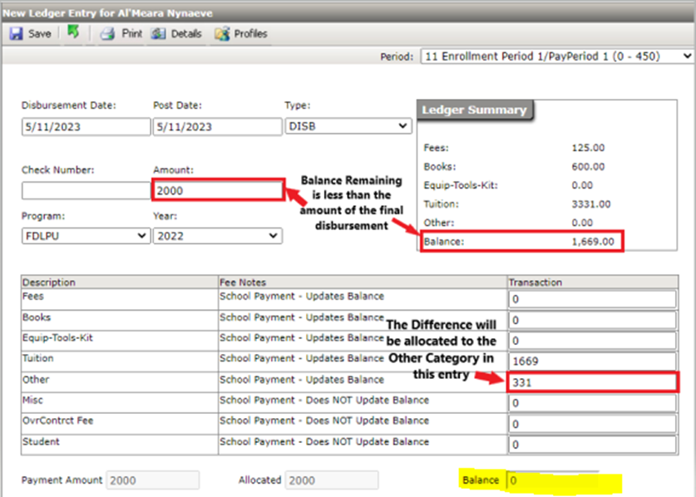Click the empty Check Number field

(x=84, y=190)
